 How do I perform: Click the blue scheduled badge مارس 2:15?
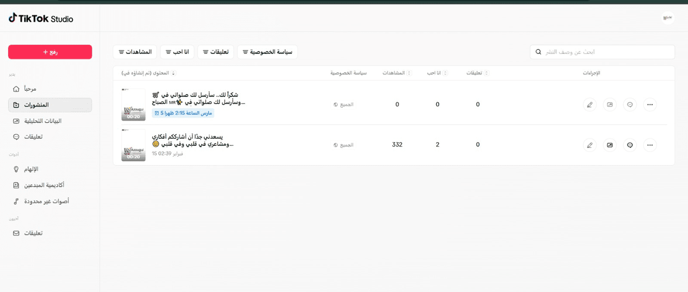point(183,113)
